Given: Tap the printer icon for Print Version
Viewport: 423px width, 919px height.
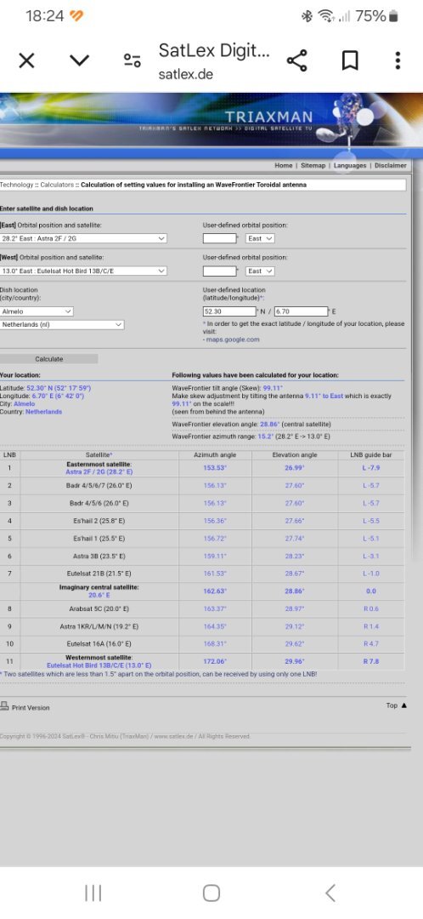Looking at the screenshot, I should click(x=5, y=705).
